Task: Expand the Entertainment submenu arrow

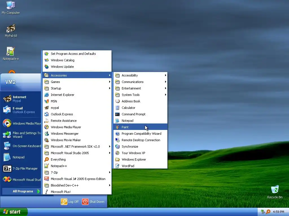Action: [x=165, y=88]
